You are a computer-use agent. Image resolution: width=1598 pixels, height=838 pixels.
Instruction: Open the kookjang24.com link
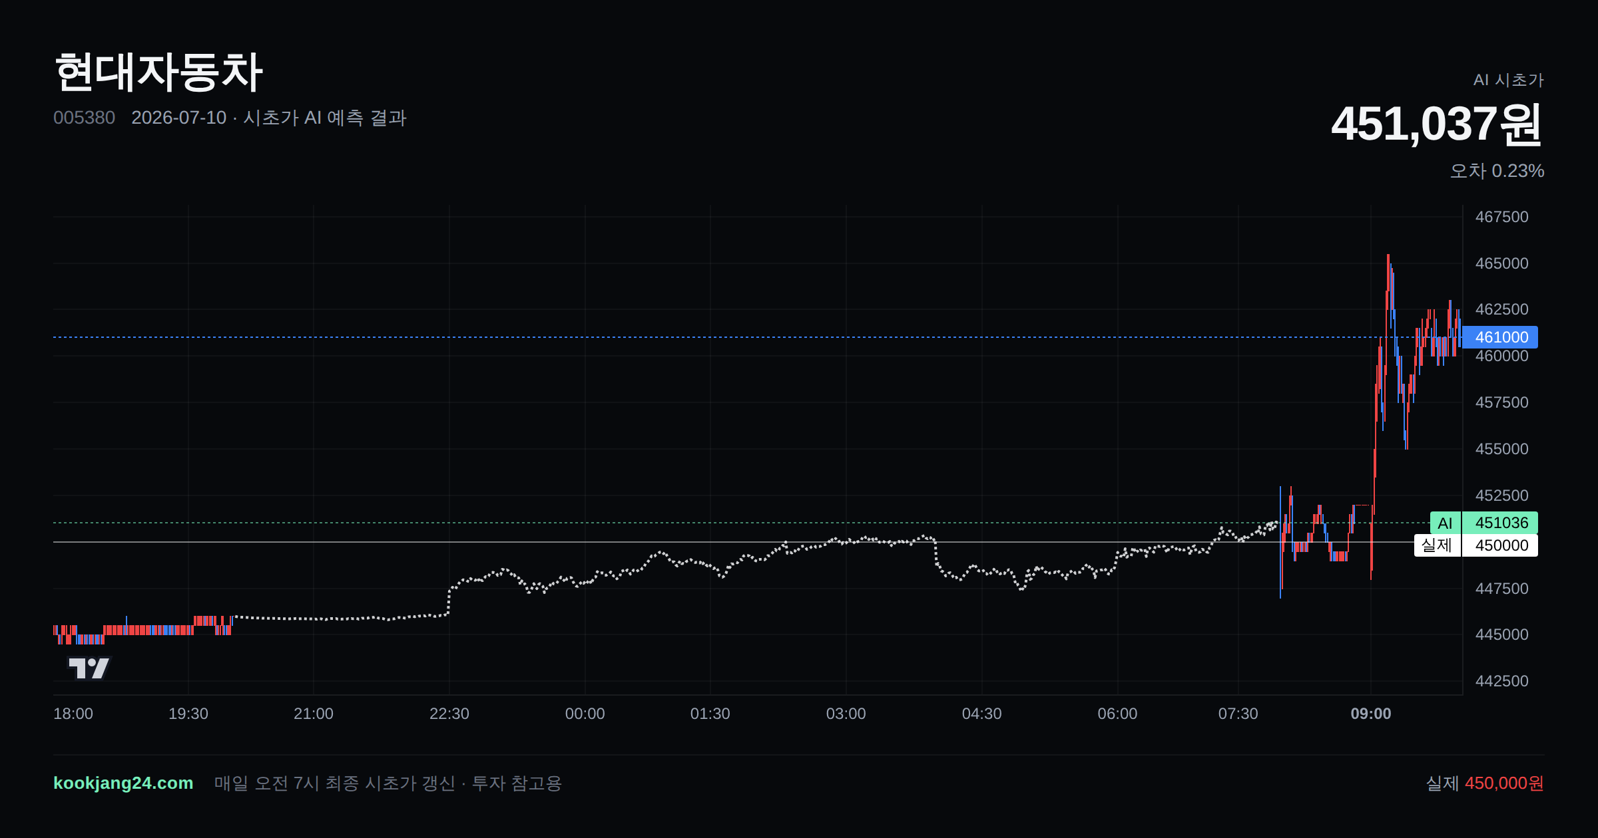[x=123, y=783]
